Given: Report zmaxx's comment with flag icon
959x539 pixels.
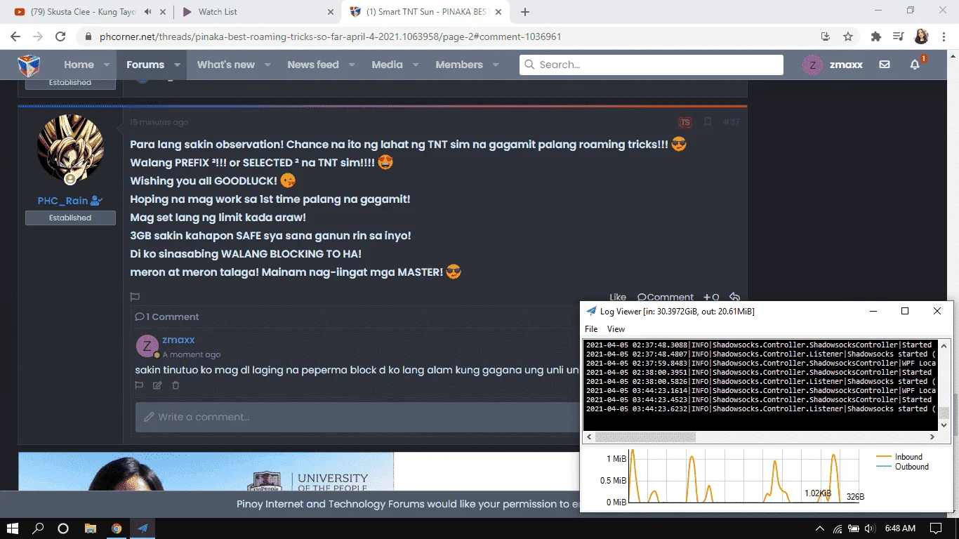Looking at the screenshot, I should [139, 385].
